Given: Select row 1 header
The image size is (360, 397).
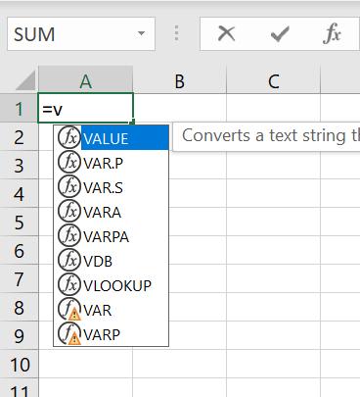Looking at the screenshot, I should pyautogui.click(x=19, y=108).
